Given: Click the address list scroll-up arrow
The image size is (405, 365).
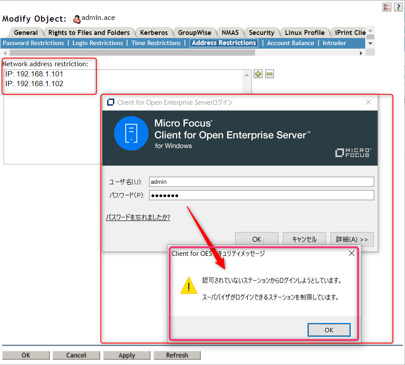Looking at the screenshot, I should [247, 75].
